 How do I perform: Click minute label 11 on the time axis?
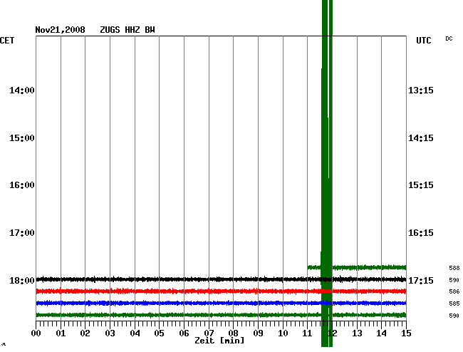(308, 333)
